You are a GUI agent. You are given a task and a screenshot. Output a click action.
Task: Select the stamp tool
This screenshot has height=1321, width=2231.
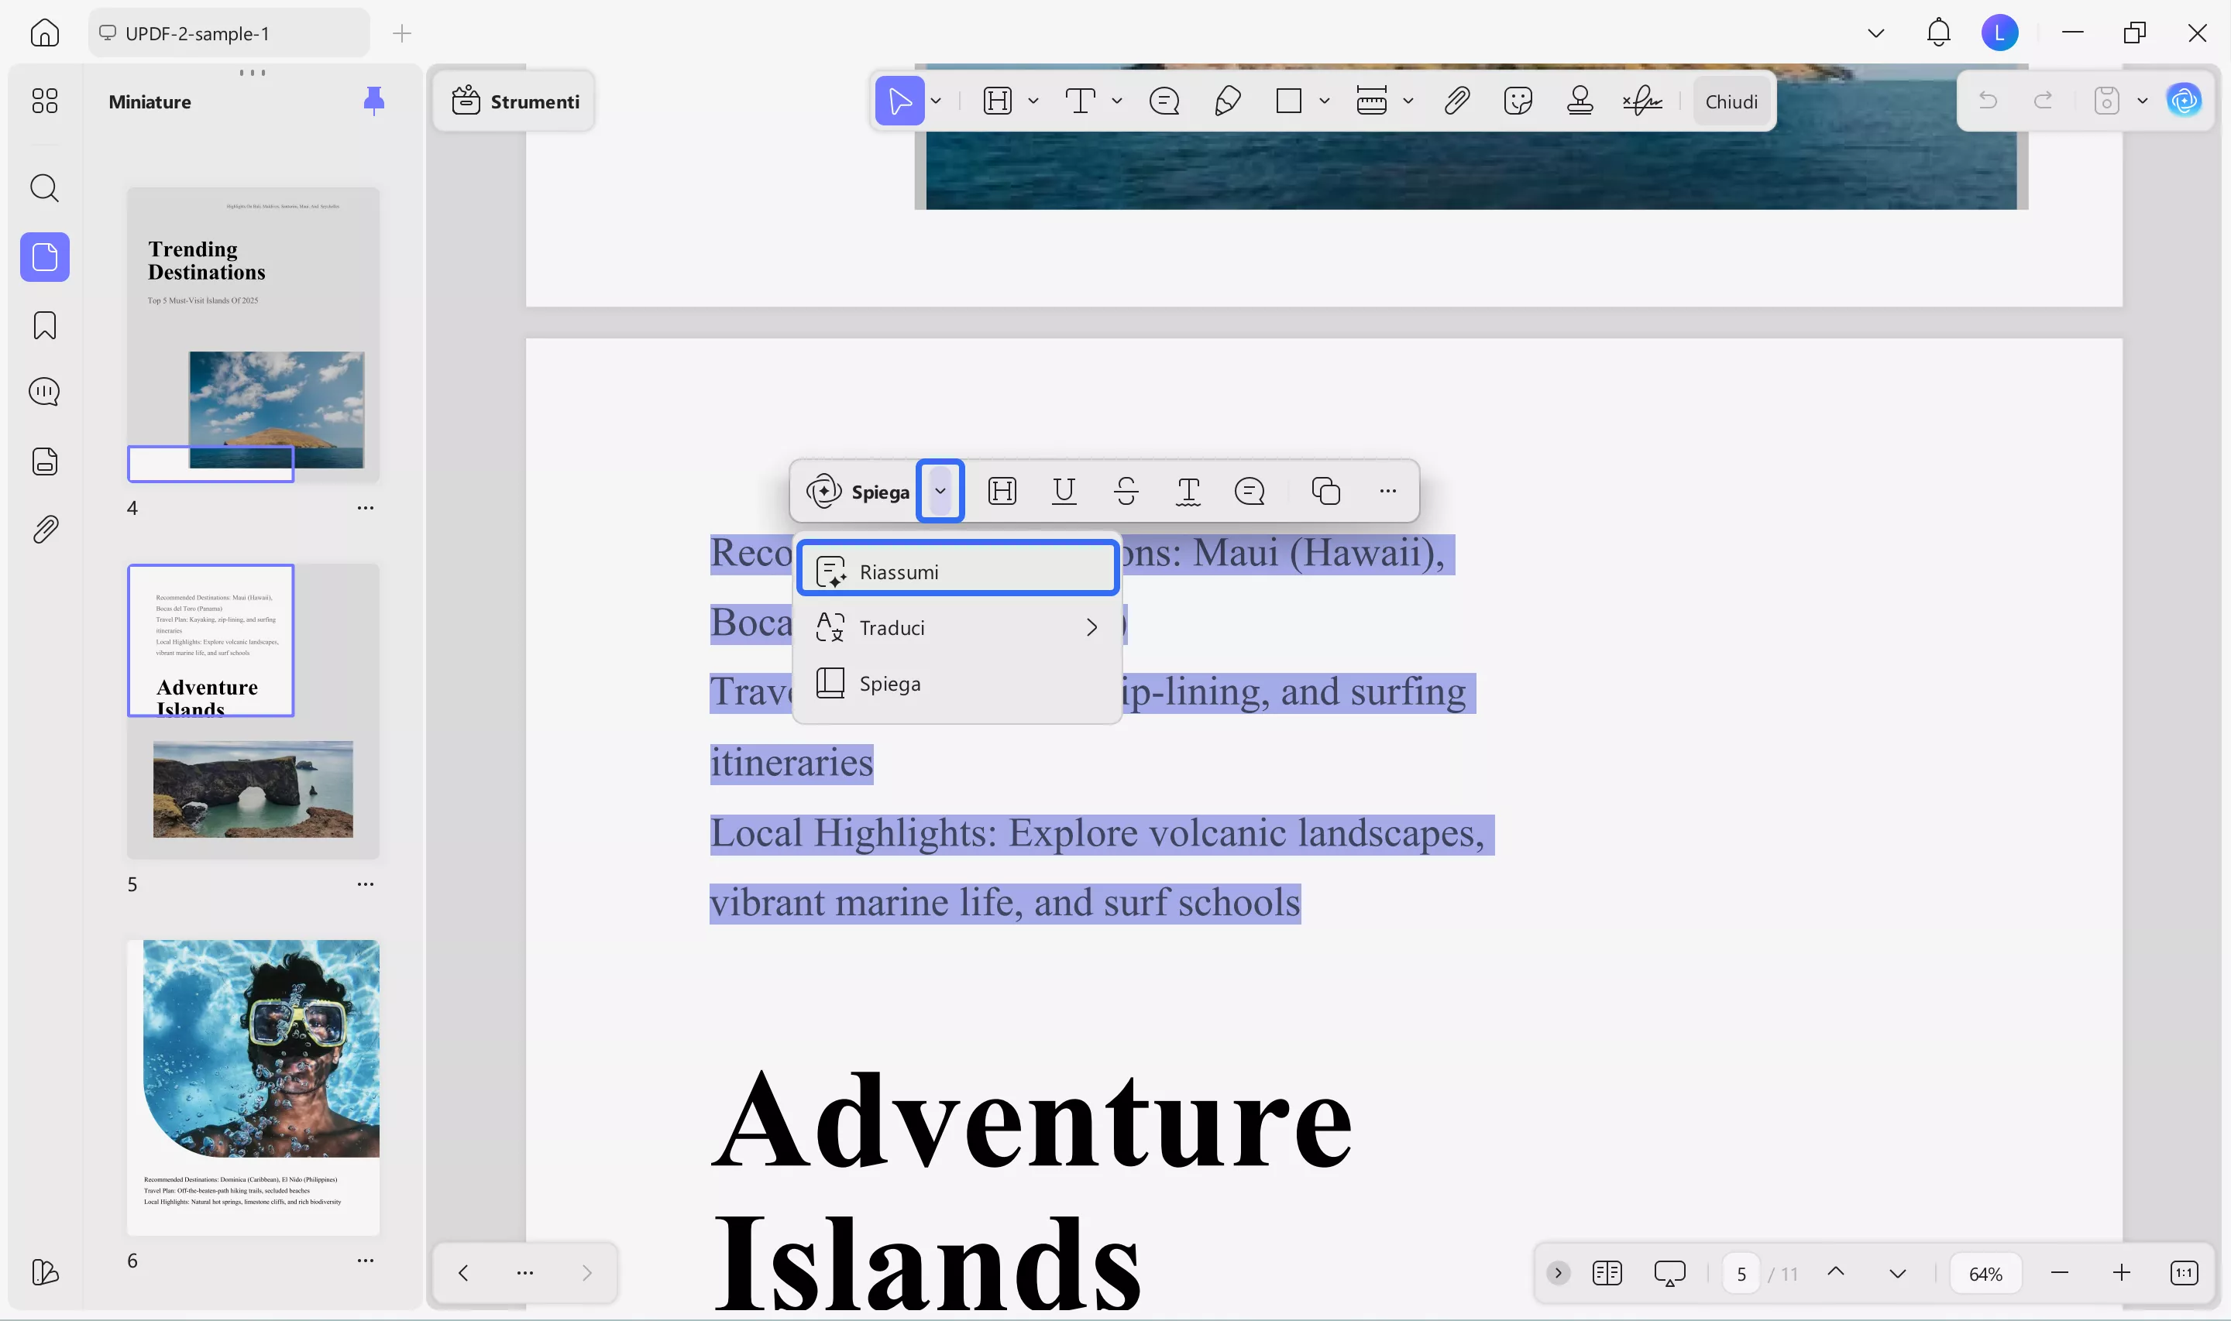[1579, 100]
